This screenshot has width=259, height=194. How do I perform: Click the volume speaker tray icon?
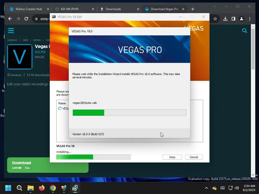tap(237, 188)
